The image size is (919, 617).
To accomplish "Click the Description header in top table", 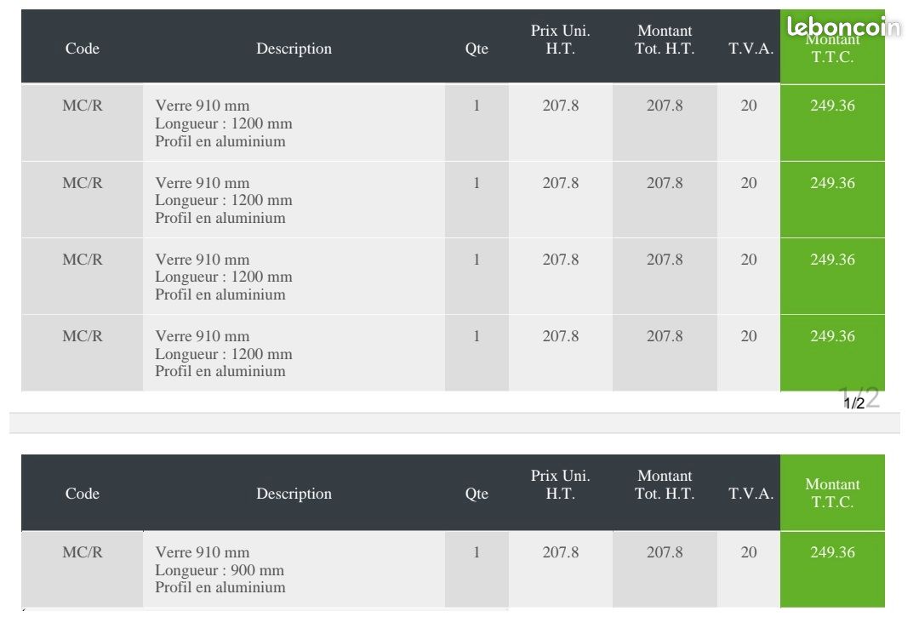I will coord(294,48).
